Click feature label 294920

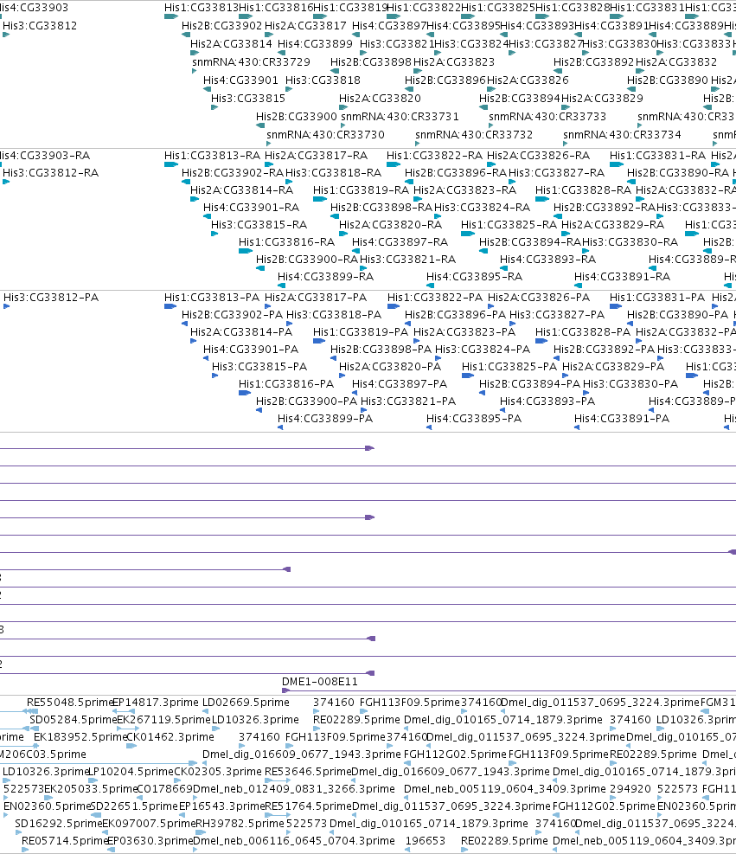click(x=629, y=789)
